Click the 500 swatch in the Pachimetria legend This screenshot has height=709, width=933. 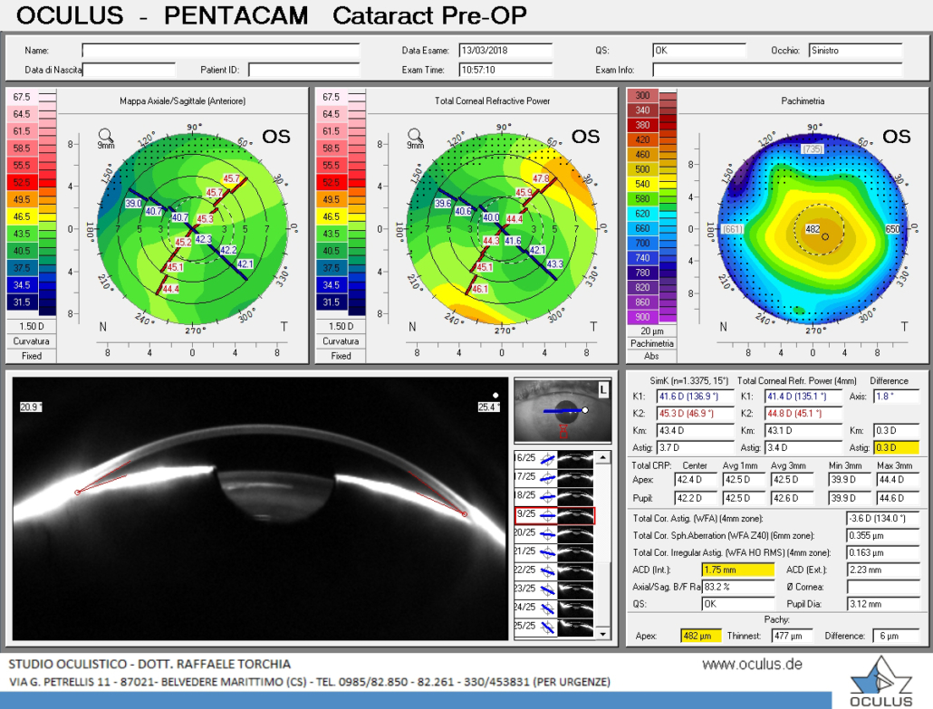(x=642, y=169)
